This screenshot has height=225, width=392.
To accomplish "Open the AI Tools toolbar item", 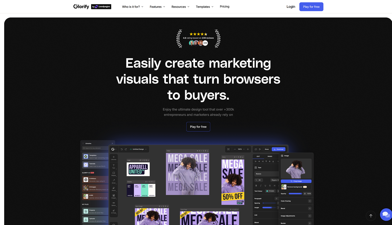I will point(114,211).
